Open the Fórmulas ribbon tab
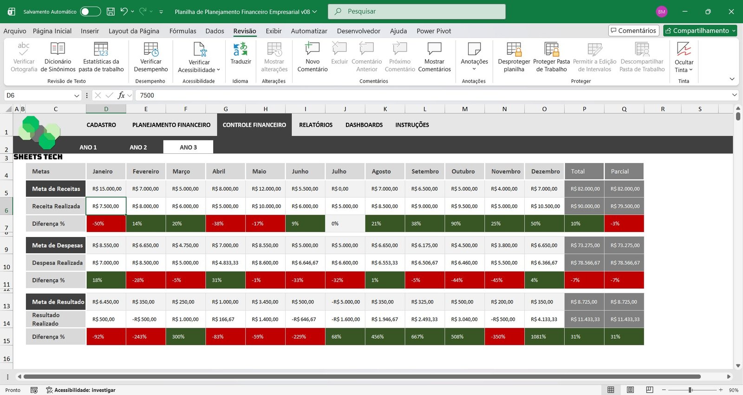 point(182,31)
